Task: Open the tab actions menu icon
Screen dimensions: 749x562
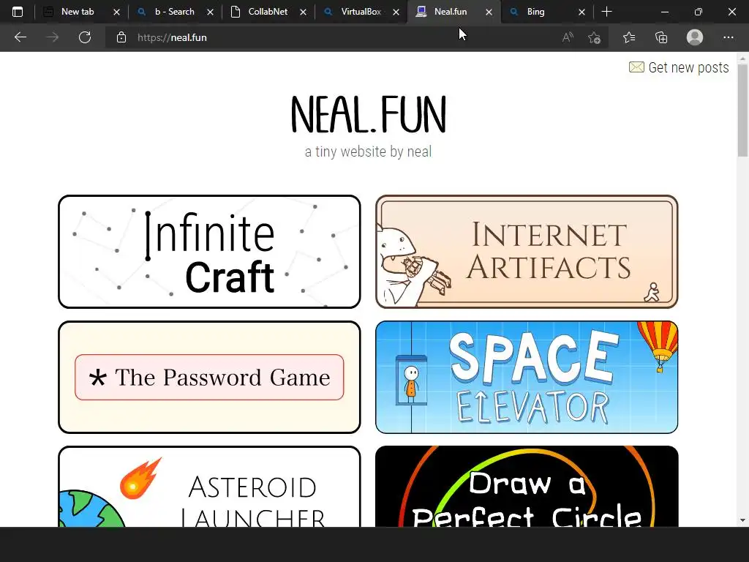Action: click(x=18, y=12)
